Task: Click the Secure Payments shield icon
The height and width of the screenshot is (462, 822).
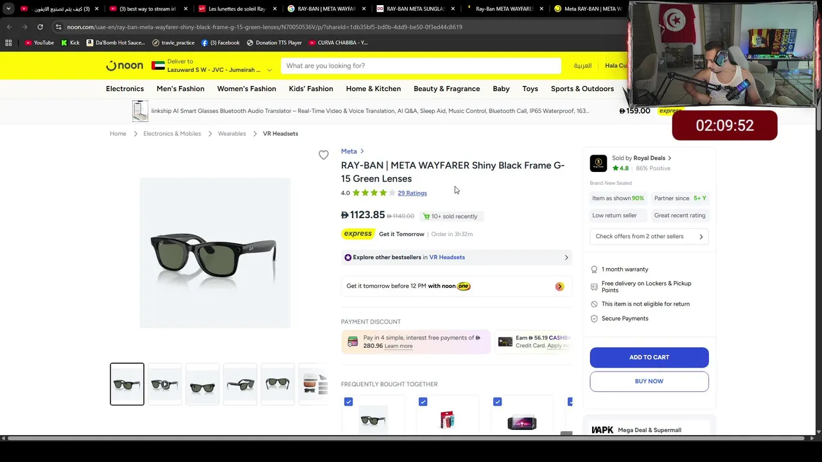Action: pyautogui.click(x=594, y=318)
